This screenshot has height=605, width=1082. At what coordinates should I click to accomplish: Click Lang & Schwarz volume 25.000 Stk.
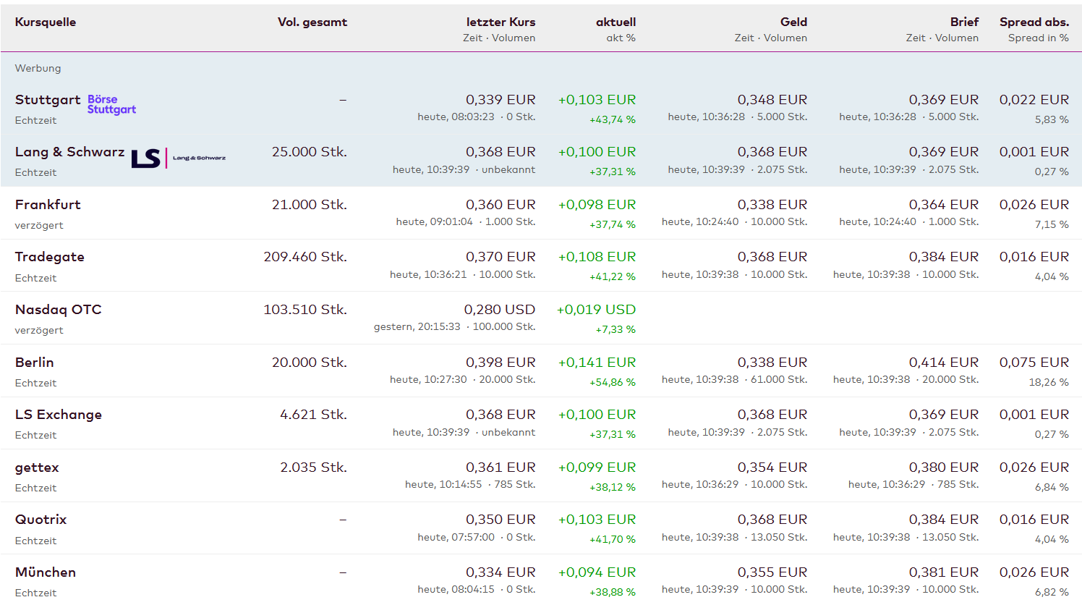(x=310, y=152)
